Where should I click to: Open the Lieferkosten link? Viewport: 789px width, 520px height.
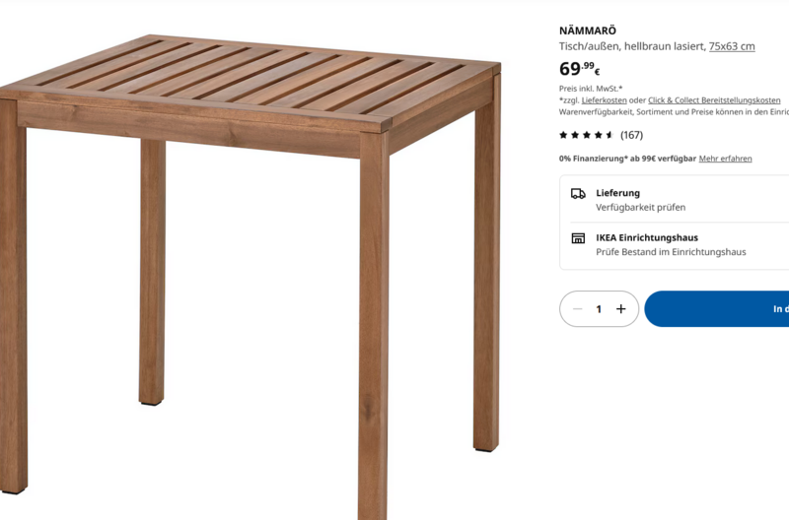coord(604,100)
